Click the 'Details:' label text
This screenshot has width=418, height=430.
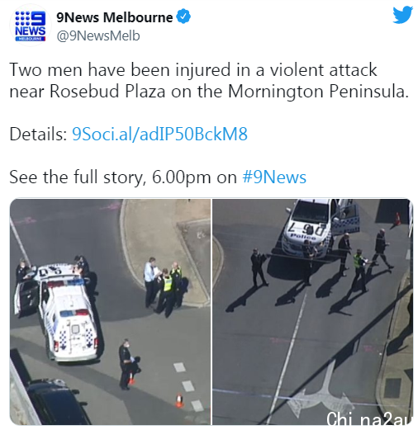pyautogui.click(x=39, y=134)
